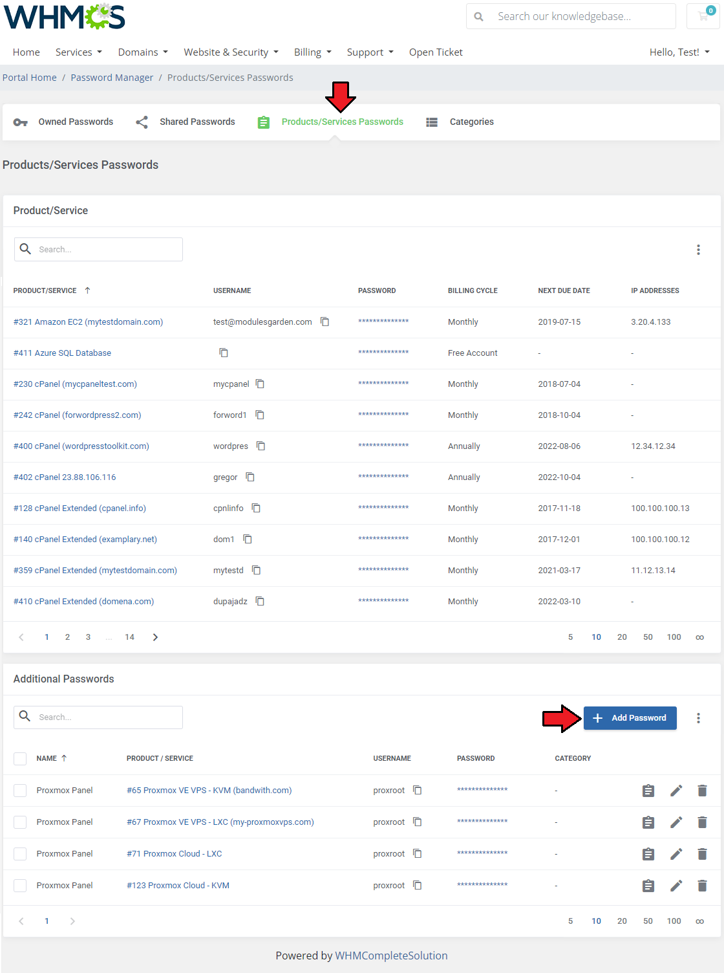Delete password for #65 Proxmox VE VPS - KVM
This screenshot has height=973, width=724.
tap(703, 791)
